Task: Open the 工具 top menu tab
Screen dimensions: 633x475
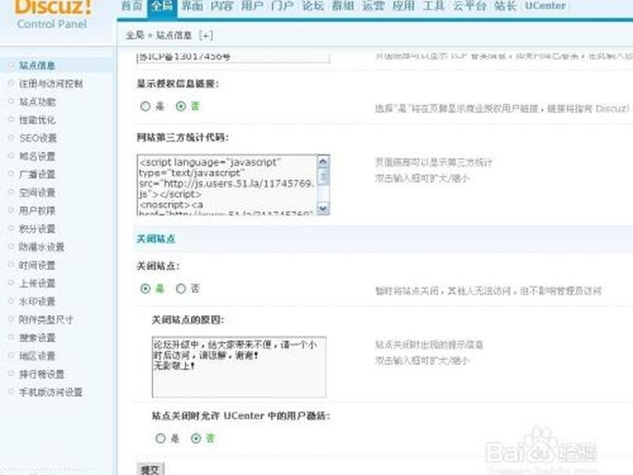Action: 434,6
